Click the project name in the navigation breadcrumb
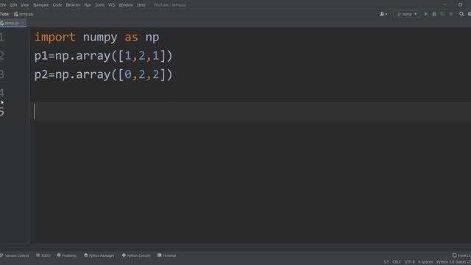Viewport: 471px width, 265px height. click(x=4, y=14)
